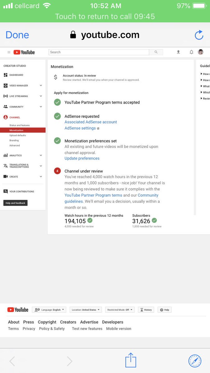Screen dimensions: 210x373
Task: Tap the Safari share icon
Action: click(131, 360)
